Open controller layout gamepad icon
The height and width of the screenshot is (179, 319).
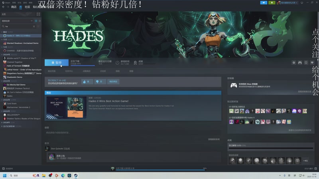(300, 63)
